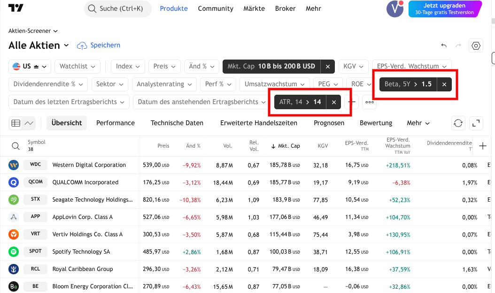
Task: Edit the Mkt. Cap 10B bis 200B filter
Action: [271, 67]
